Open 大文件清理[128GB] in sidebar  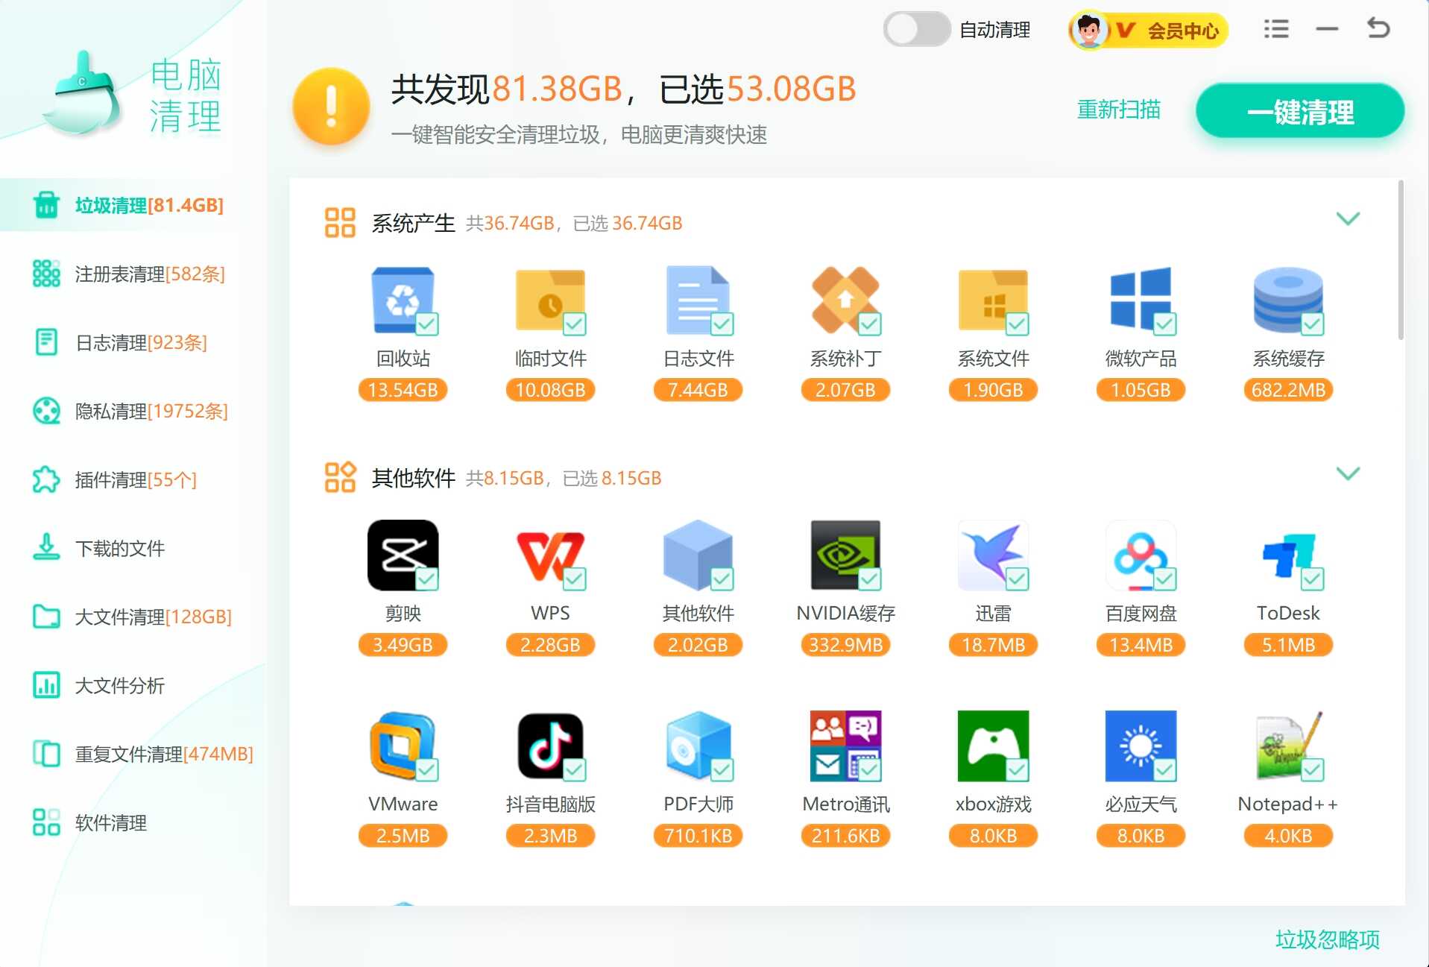[x=133, y=617]
